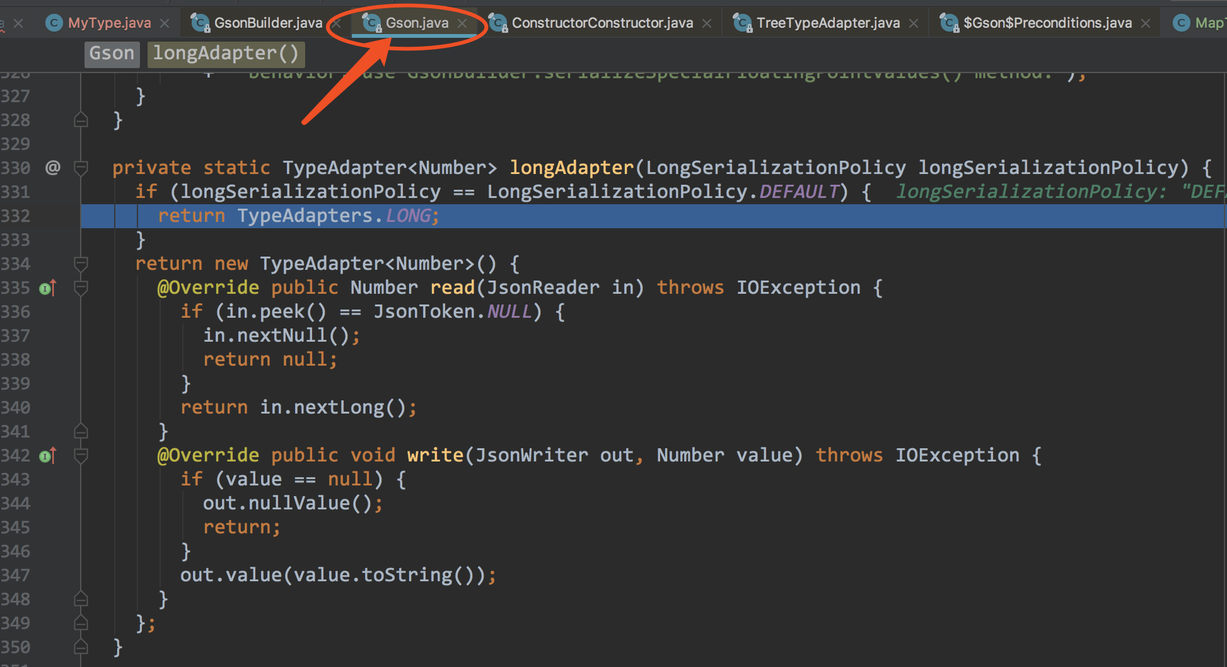Click the longAdapter() breadcrumb
This screenshot has height=667, width=1227.
coord(226,54)
